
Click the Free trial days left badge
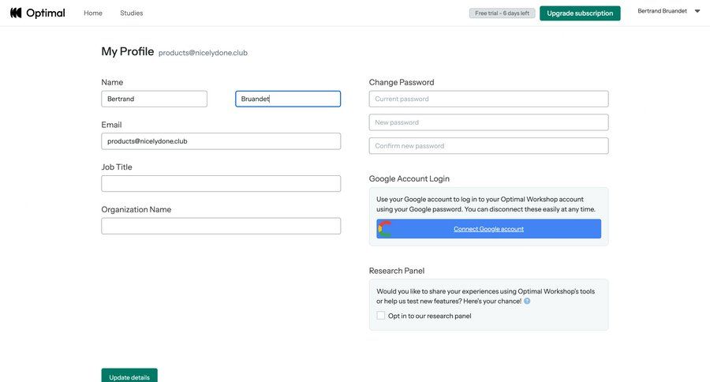click(502, 13)
